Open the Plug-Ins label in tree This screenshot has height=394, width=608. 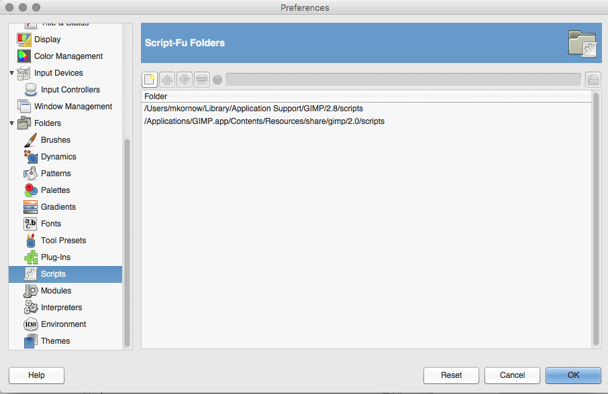click(x=56, y=257)
